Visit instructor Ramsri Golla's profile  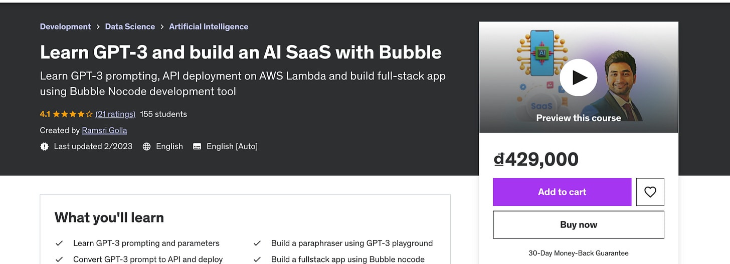pos(104,130)
